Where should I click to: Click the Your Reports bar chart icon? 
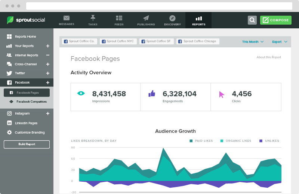(x=9, y=46)
